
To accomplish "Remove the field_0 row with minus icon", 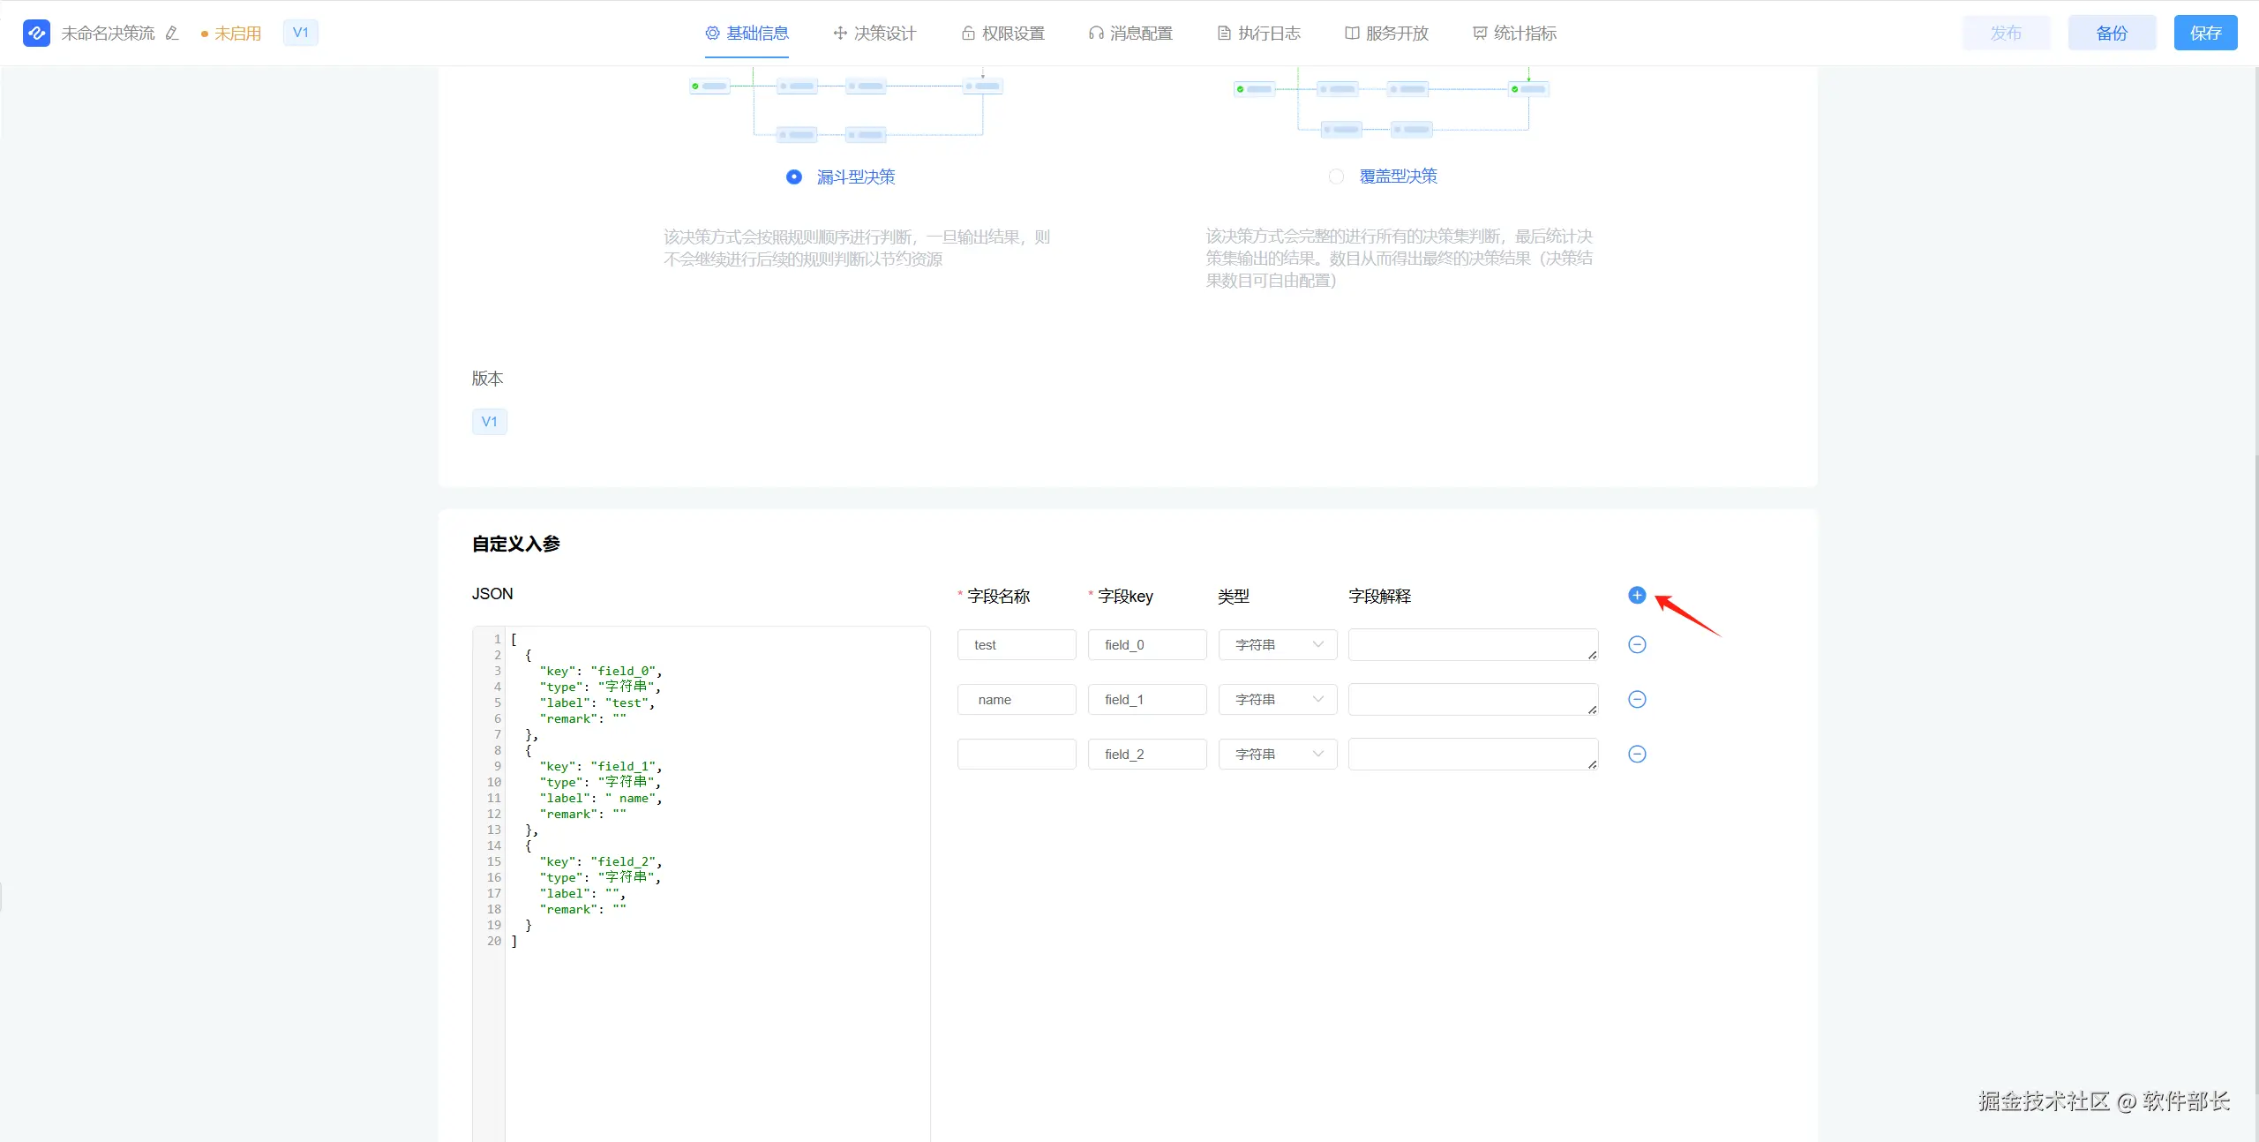I will [1636, 645].
